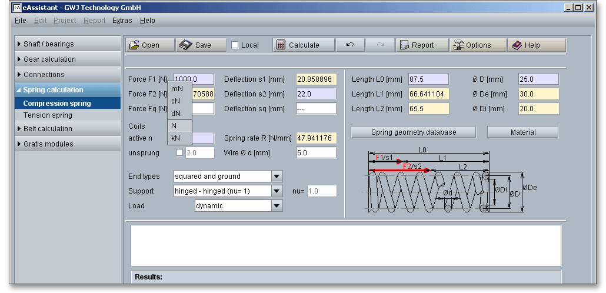The width and height of the screenshot is (606, 293).
Task: Choose kN from the unit list
Action: [x=175, y=138]
